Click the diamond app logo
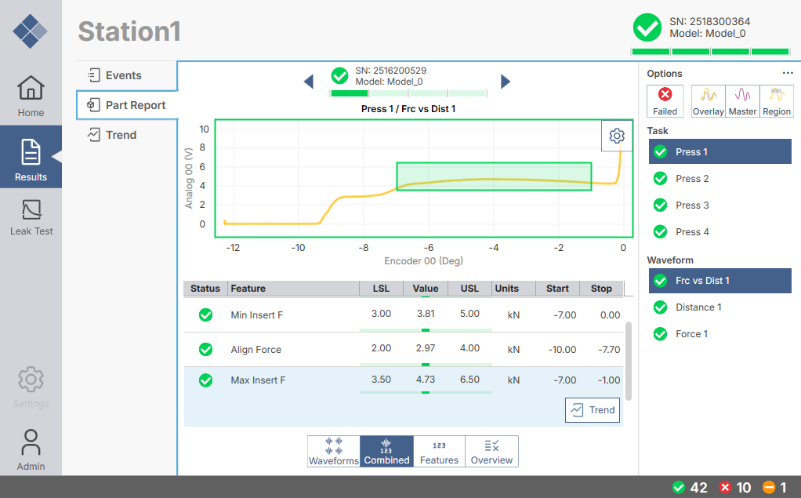Screen dimensions: 801x498 [x=30, y=31]
